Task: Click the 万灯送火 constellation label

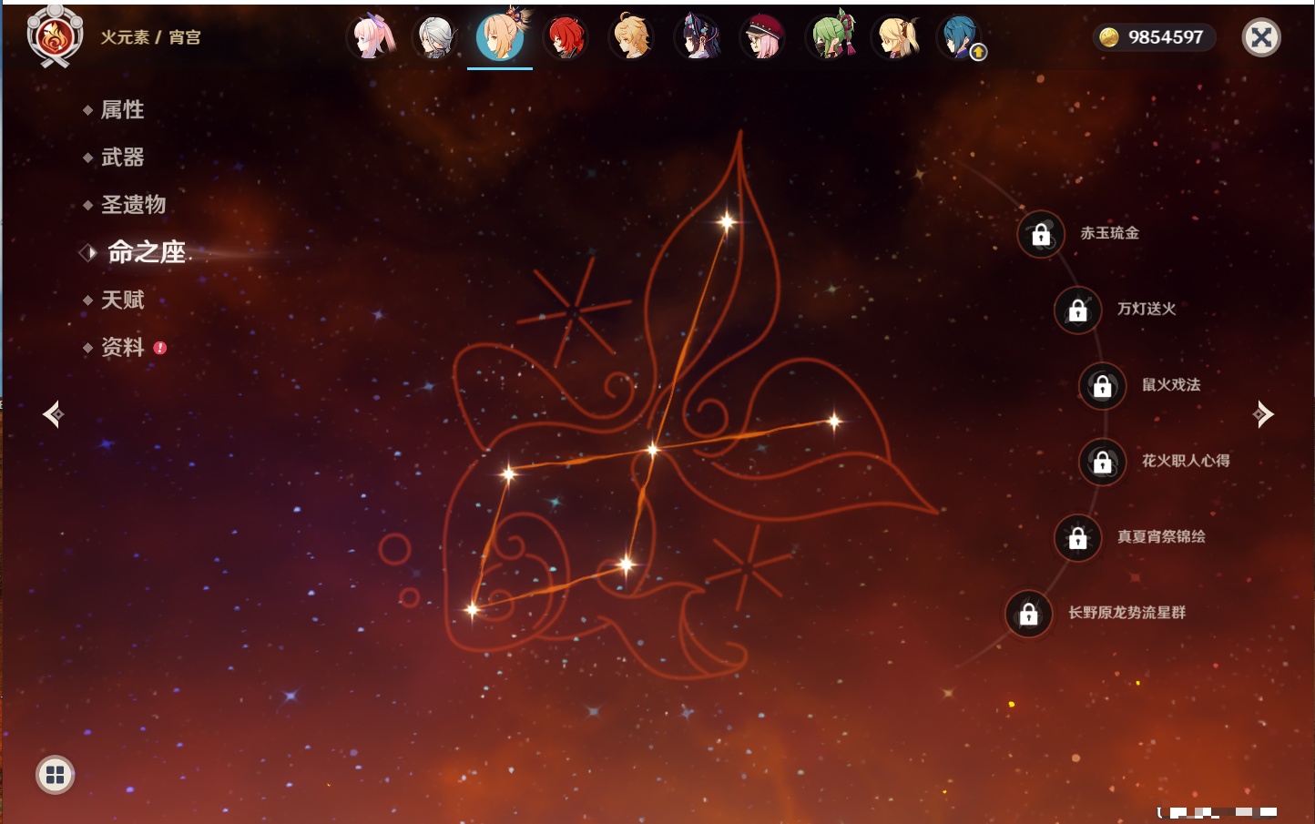Action: pyautogui.click(x=1147, y=309)
